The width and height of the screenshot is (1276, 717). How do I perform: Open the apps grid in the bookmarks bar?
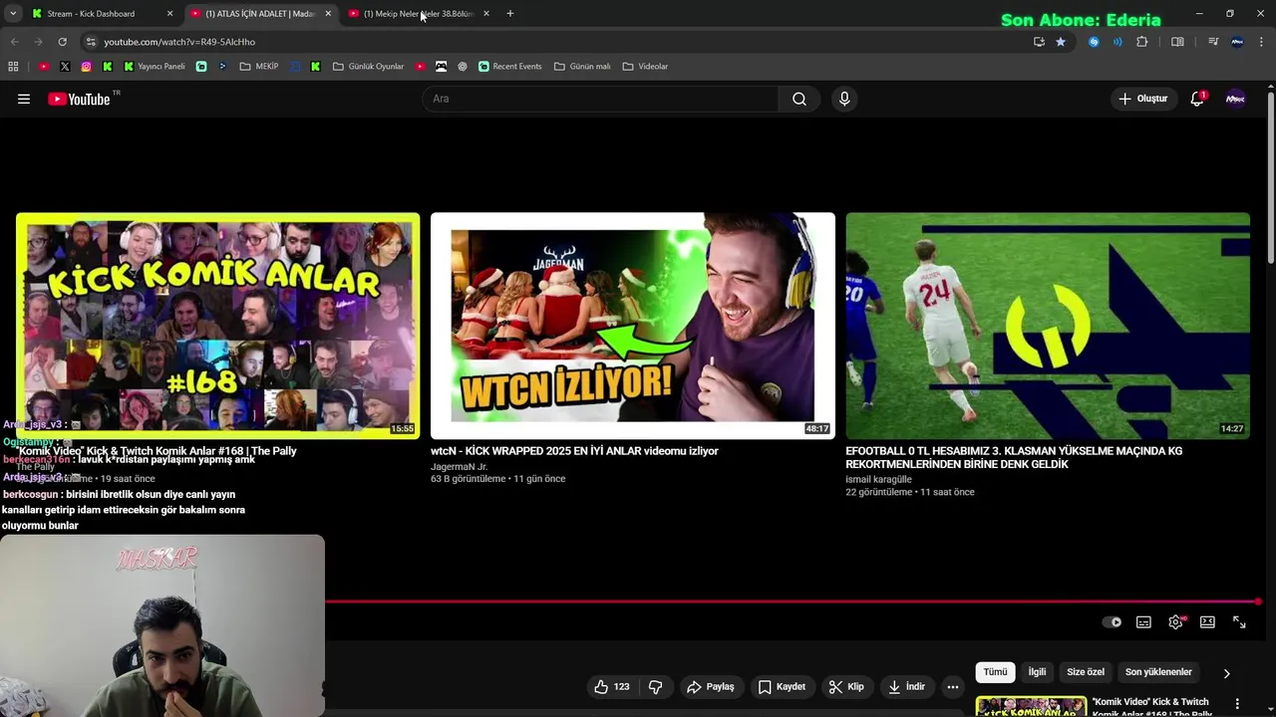point(13,67)
